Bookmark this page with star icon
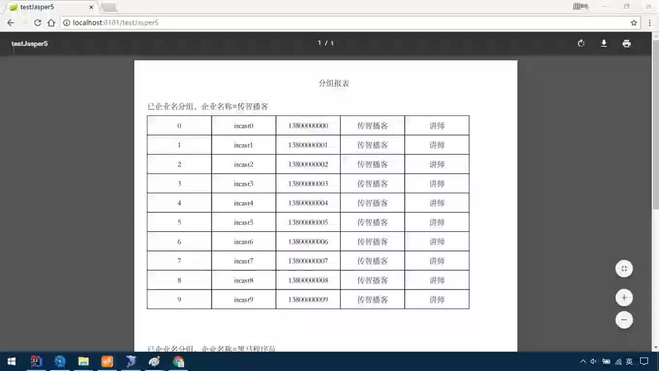Screen dimensions: 659x371 tap(634, 23)
